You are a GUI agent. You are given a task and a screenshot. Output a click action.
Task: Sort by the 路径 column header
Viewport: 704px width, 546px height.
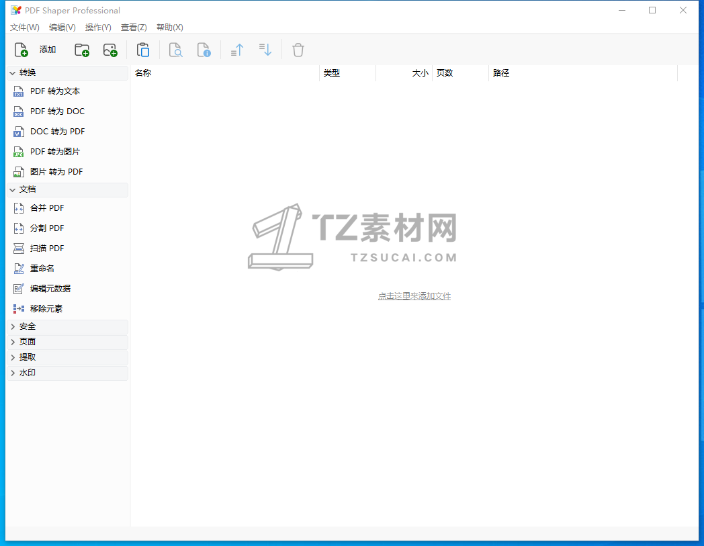pos(583,73)
